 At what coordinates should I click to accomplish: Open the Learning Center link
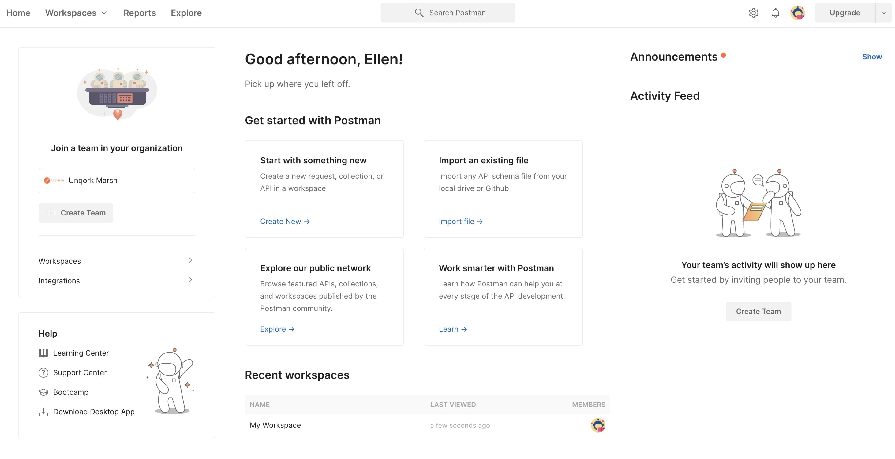click(81, 353)
